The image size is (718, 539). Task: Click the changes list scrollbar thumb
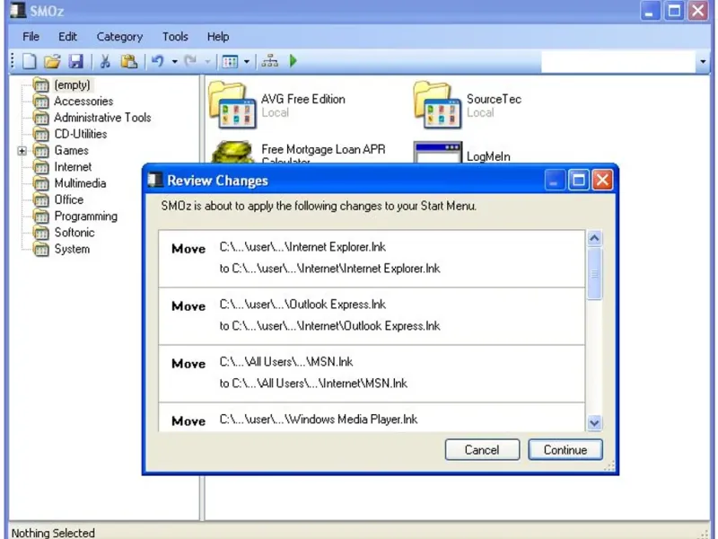pyautogui.click(x=594, y=274)
